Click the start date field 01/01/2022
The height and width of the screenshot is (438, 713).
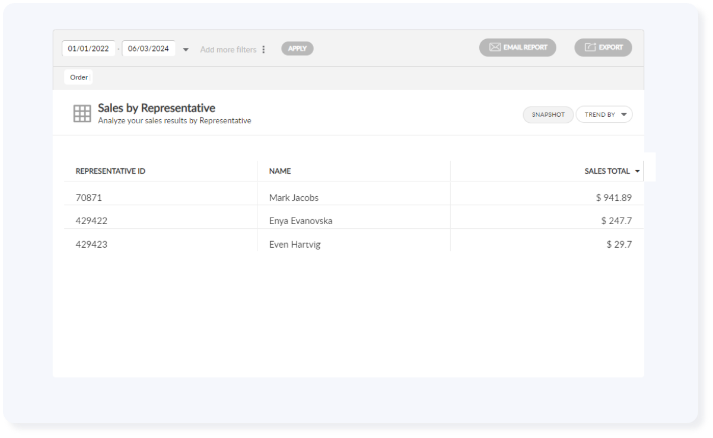point(88,49)
